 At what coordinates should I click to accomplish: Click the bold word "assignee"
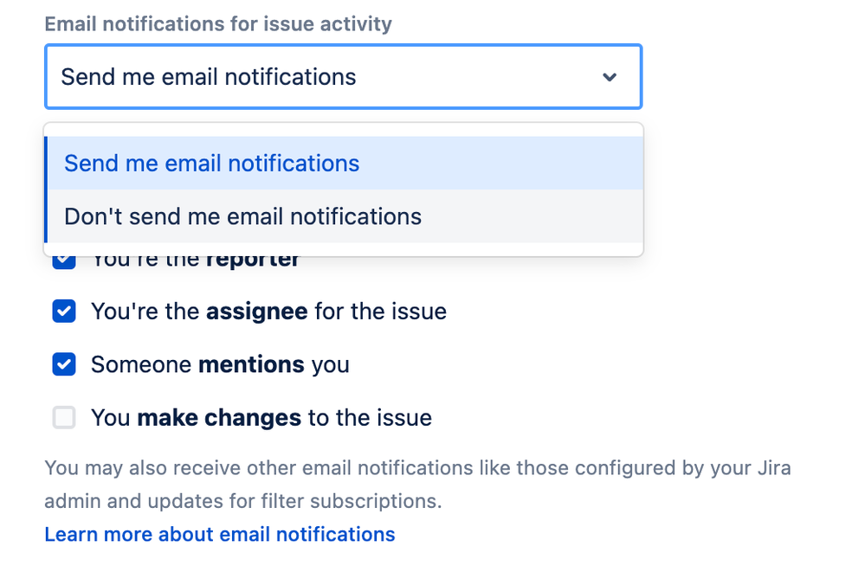[257, 312]
